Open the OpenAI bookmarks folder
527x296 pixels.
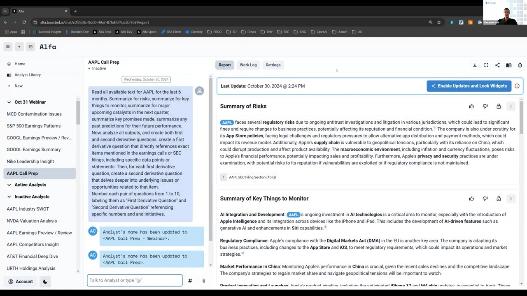tap(319, 32)
